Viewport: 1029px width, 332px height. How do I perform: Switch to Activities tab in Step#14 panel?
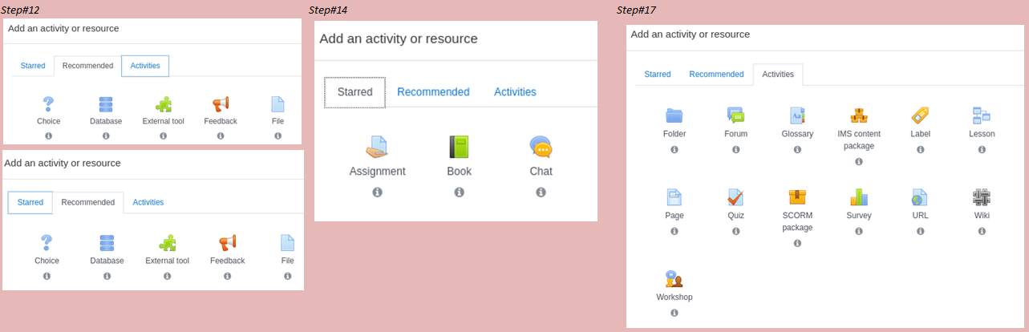515,92
